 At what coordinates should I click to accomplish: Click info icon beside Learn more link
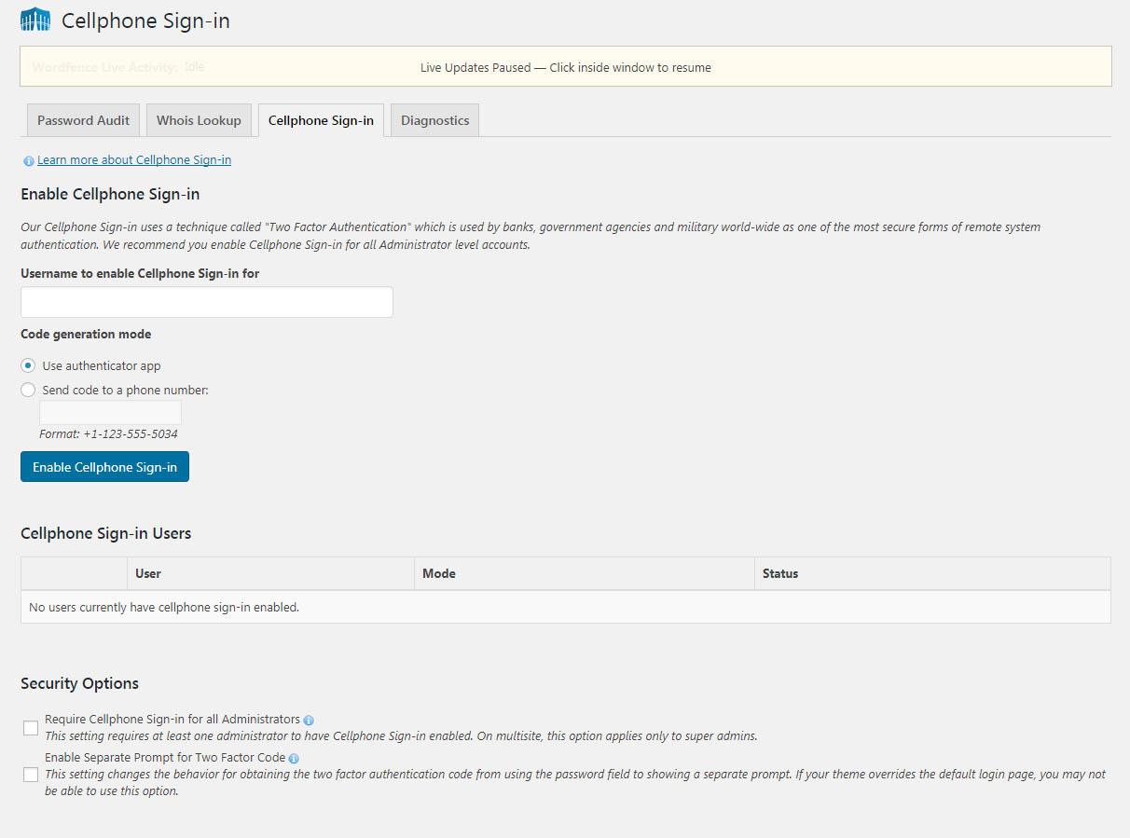[x=28, y=160]
